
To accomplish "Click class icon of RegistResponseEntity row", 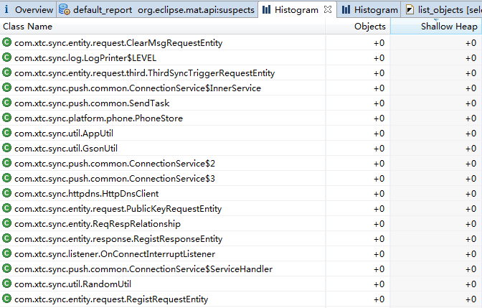I will (6, 238).
